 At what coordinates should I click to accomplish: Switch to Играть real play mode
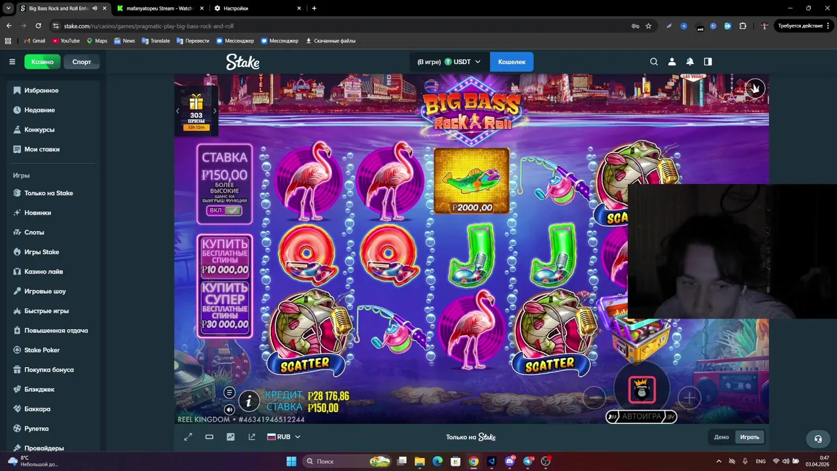click(x=749, y=437)
